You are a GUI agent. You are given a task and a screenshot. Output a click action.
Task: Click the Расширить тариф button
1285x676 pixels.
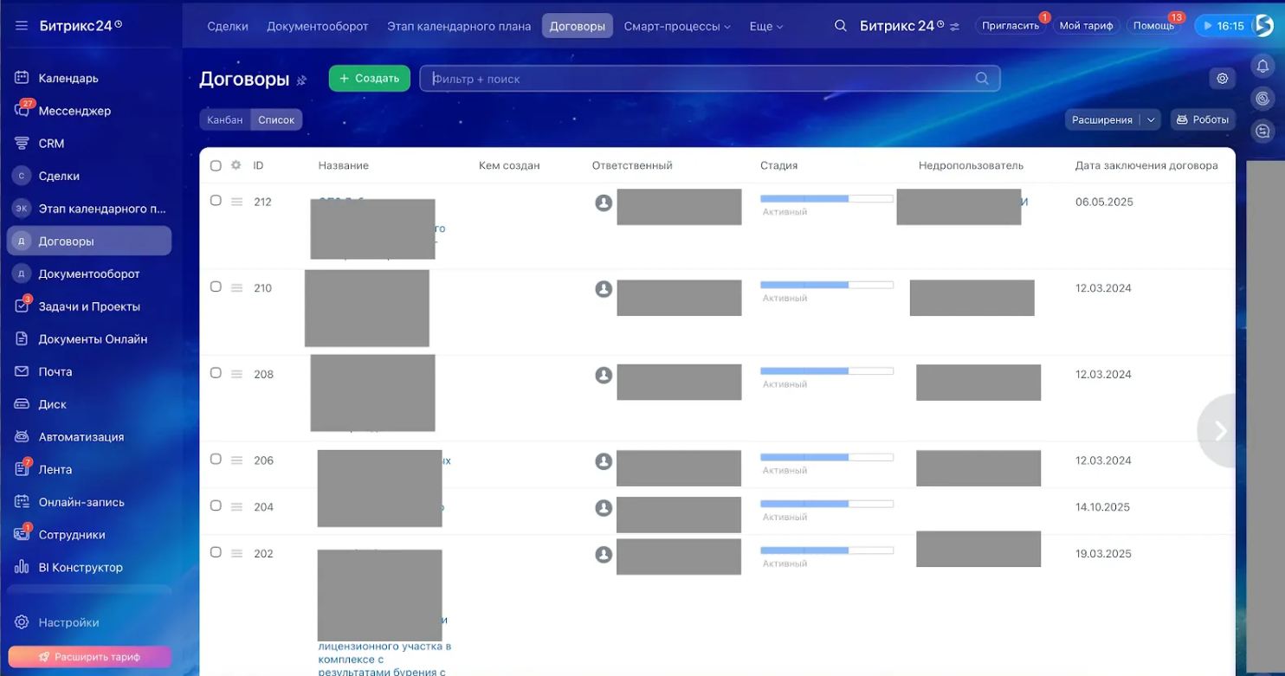tap(89, 657)
